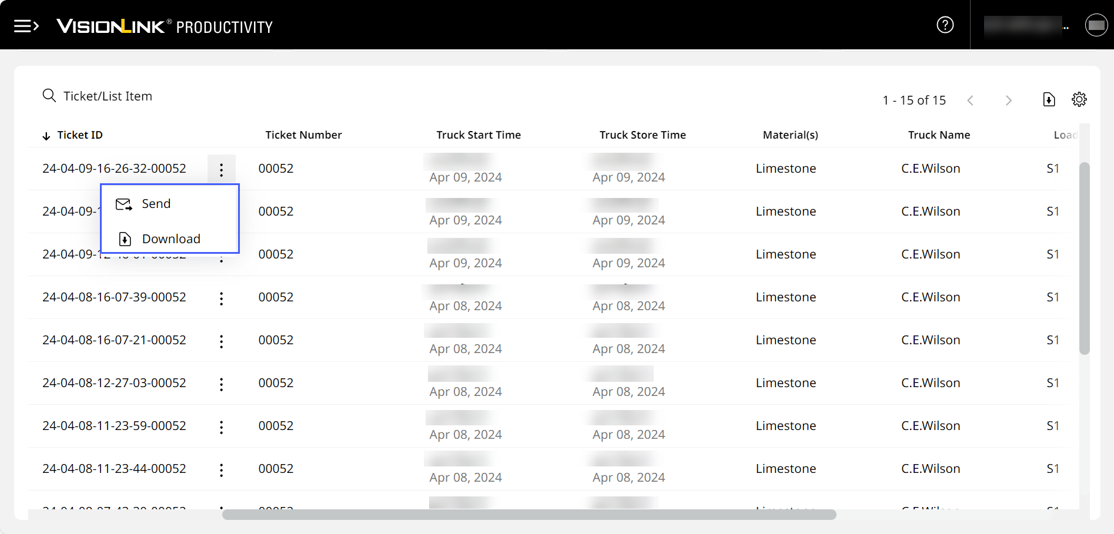Open kebab menu for ticket 24-04-08-12-27-03-00052
Viewport: 1114px width, 534px height.
[x=221, y=384]
